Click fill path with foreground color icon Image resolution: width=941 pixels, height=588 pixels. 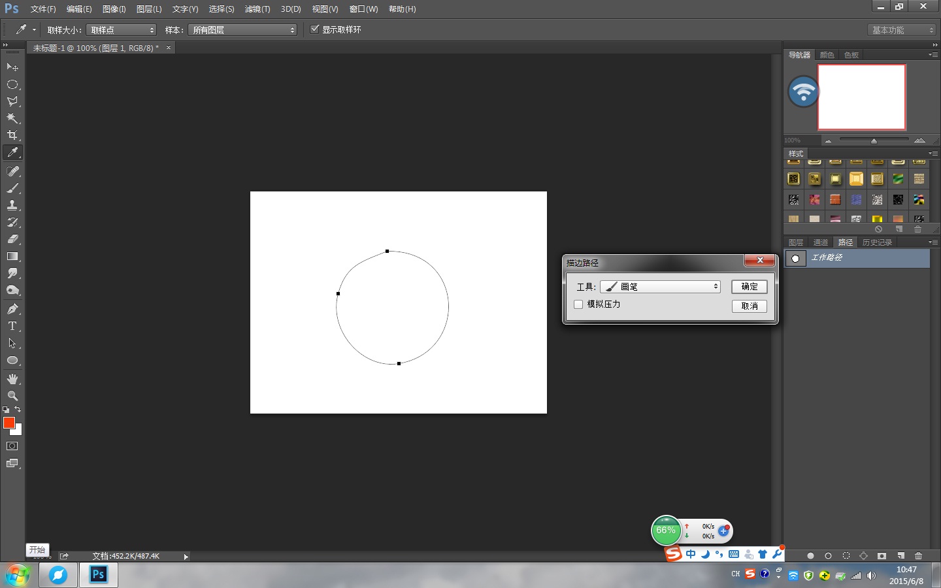point(810,556)
